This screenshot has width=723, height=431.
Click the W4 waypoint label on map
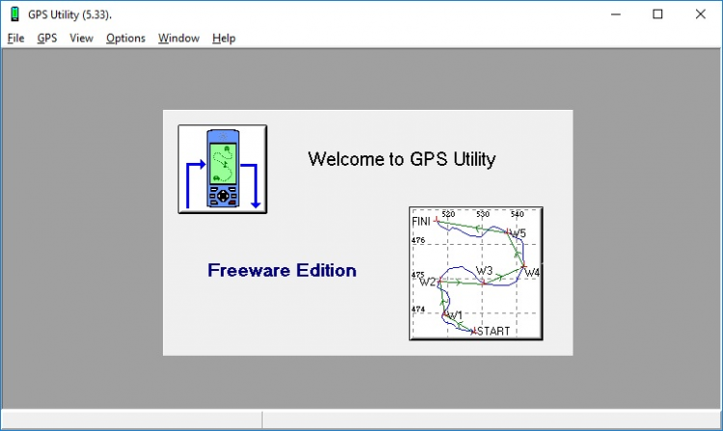click(x=532, y=273)
